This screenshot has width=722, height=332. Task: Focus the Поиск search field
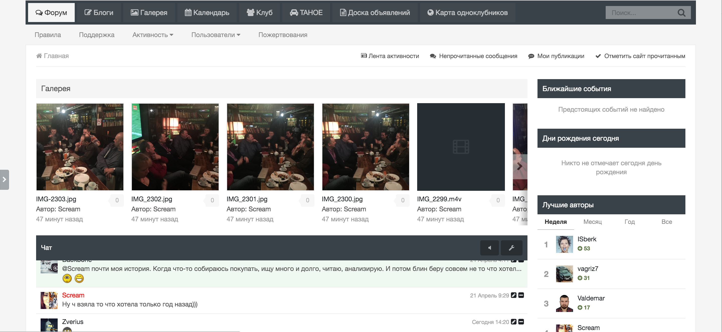pos(642,13)
